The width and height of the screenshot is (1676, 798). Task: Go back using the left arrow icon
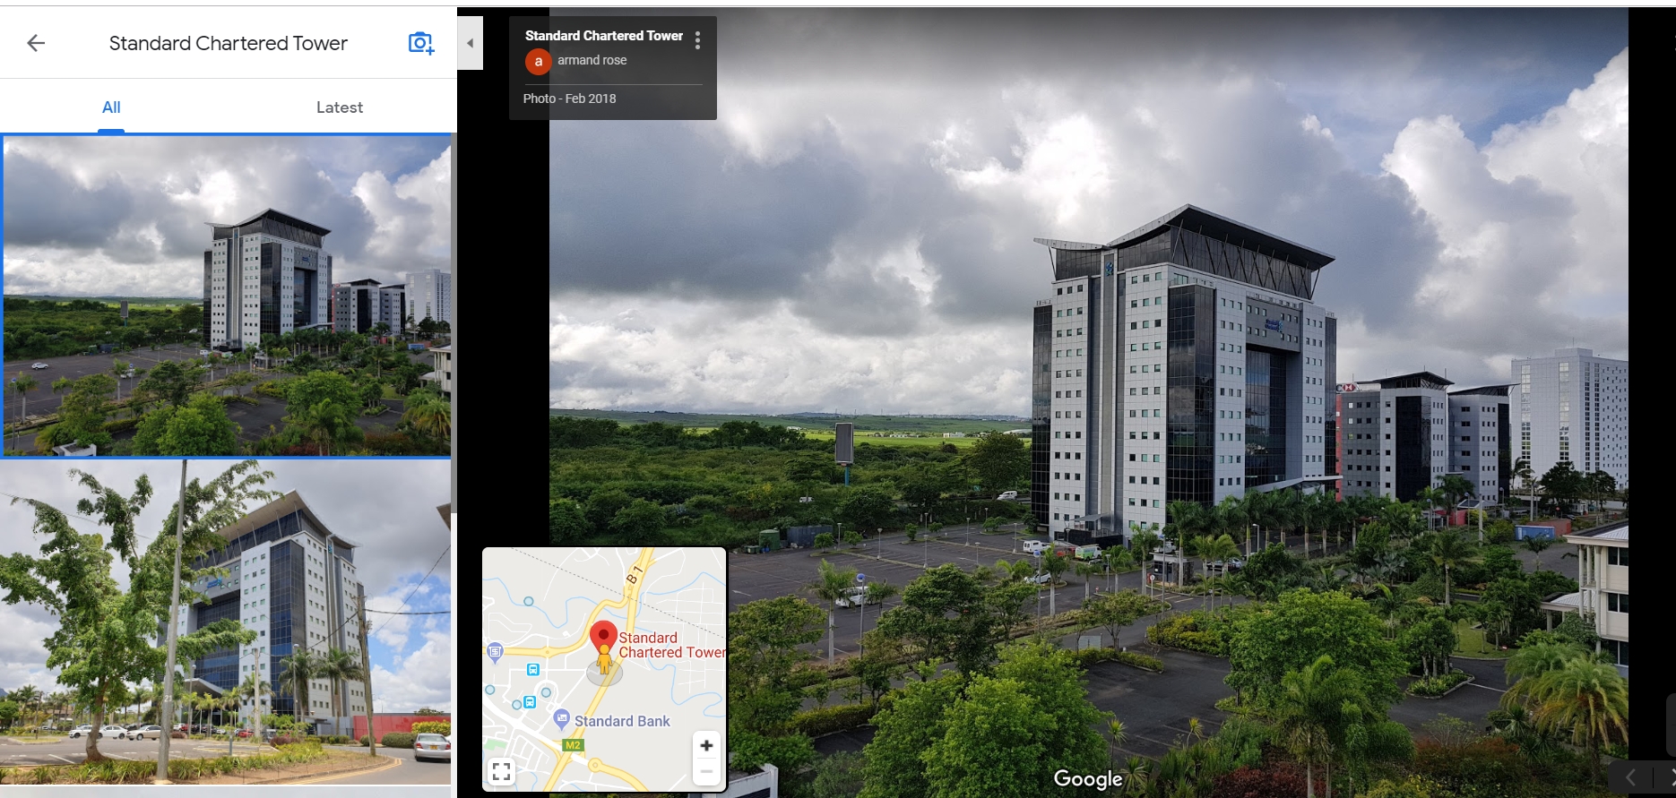[x=36, y=43]
